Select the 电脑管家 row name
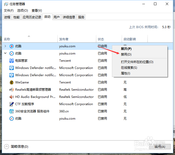 pyautogui.click(x=21, y=61)
